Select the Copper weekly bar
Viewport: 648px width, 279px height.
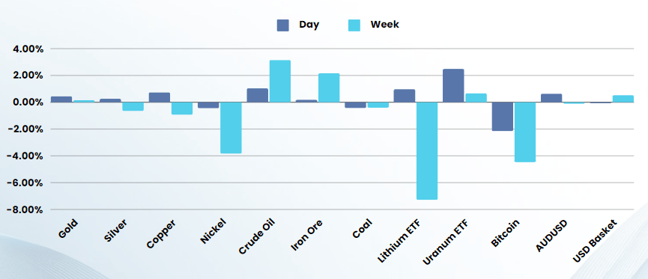coord(182,108)
